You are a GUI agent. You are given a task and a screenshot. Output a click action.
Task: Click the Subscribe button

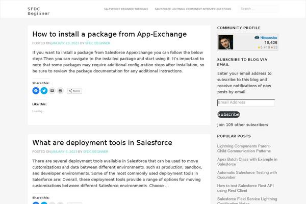[228, 114]
